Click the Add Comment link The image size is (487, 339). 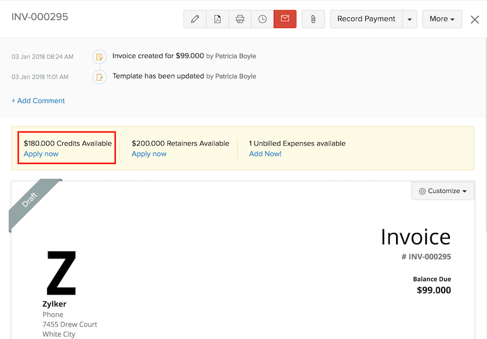pyautogui.click(x=38, y=101)
